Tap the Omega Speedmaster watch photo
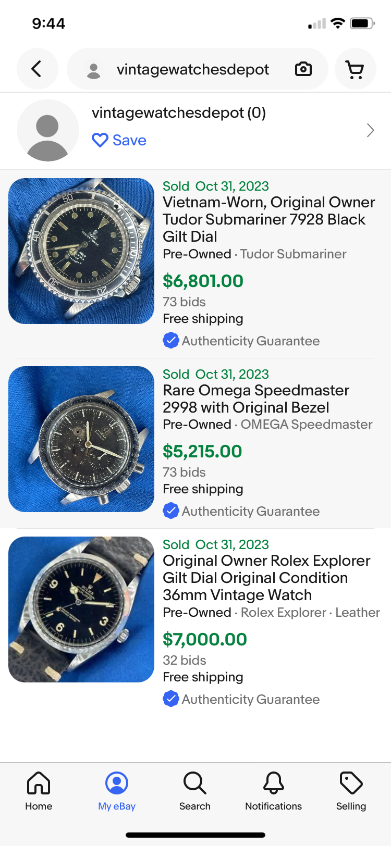Image resolution: width=391 pixels, height=846 pixels. click(x=81, y=439)
